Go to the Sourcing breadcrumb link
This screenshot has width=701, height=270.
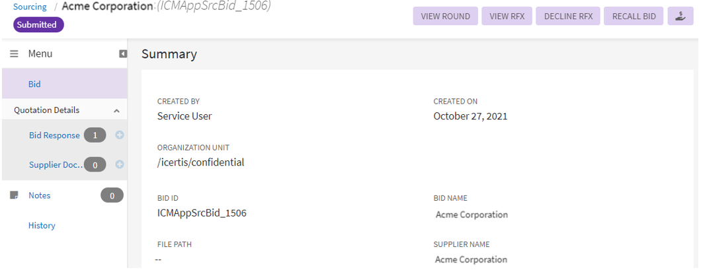(x=30, y=7)
